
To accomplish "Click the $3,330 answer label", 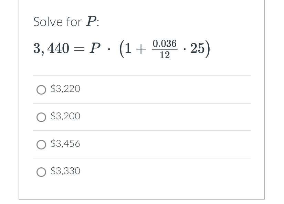I will (65, 171).
